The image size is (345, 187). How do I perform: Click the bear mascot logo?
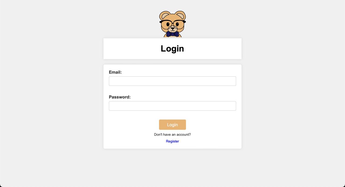coord(172,24)
